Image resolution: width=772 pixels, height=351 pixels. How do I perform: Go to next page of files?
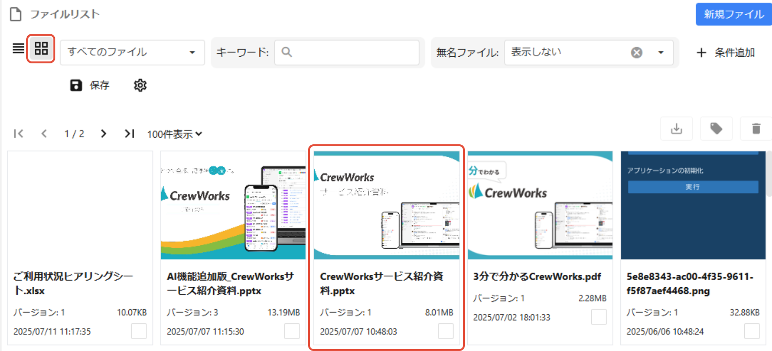click(103, 134)
